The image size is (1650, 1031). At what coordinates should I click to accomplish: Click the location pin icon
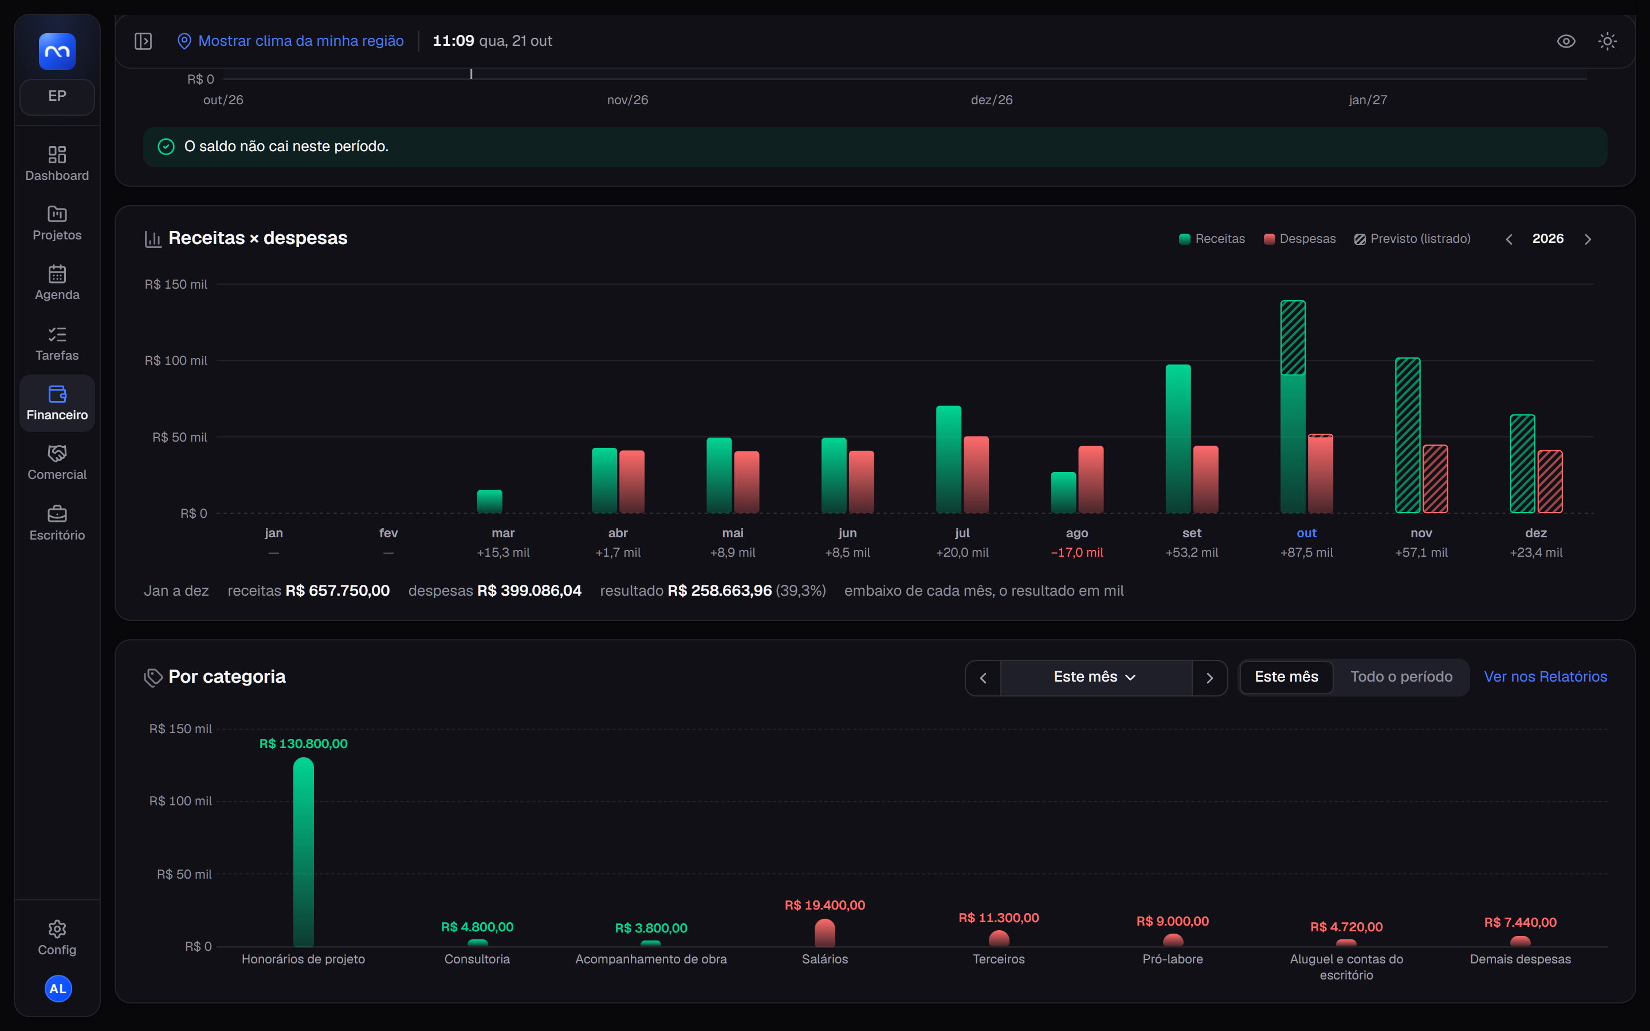(184, 41)
